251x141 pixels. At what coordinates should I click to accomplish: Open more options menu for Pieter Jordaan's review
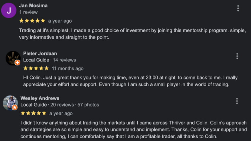click(237, 56)
